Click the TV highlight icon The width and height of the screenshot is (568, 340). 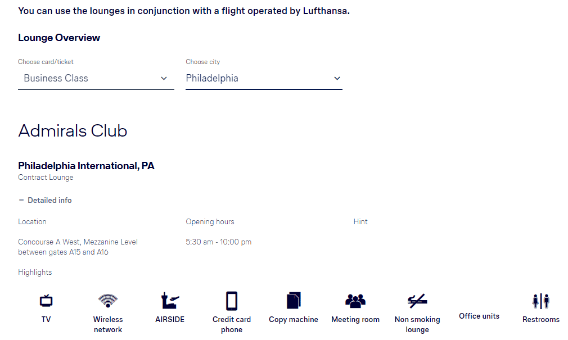click(x=46, y=301)
